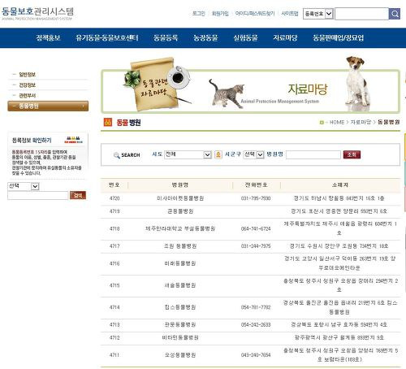Click the 아이디/패스워드찾기 link
The width and height of the screenshot is (406, 369).
(255, 14)
